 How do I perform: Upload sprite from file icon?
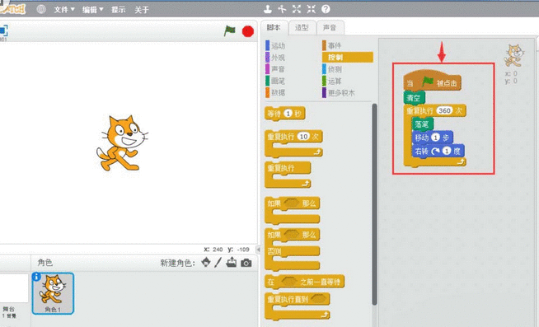tap(232, 262)
